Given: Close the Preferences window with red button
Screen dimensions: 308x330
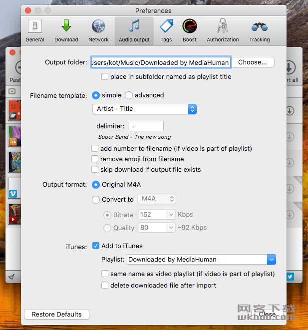Looking at the screenshot, I should pyautogui.click(x=28, y=10).
